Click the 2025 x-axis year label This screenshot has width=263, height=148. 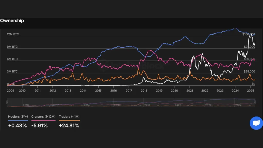coord(250,91)
